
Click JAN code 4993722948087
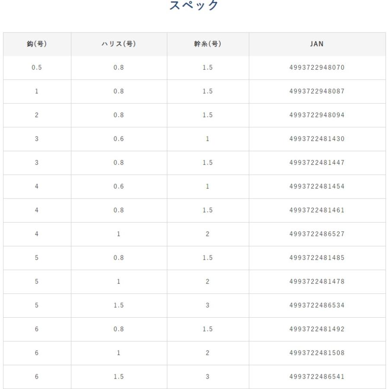click(317, 91)
